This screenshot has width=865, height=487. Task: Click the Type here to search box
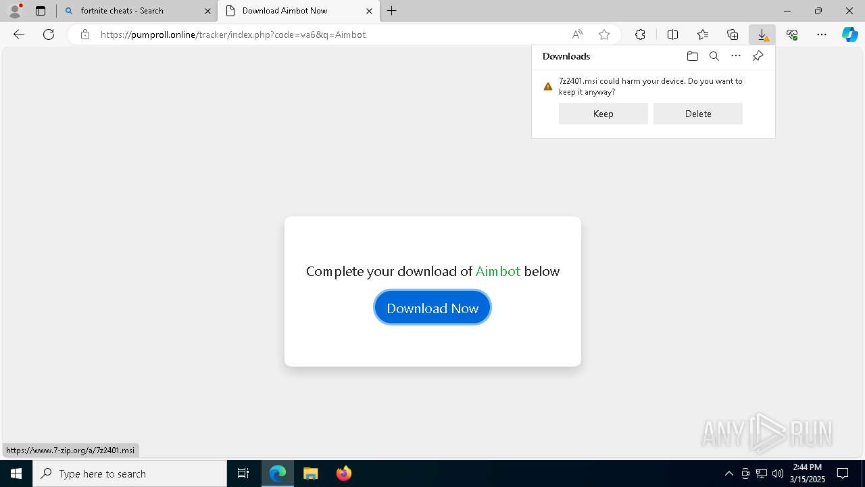(130, 473)
